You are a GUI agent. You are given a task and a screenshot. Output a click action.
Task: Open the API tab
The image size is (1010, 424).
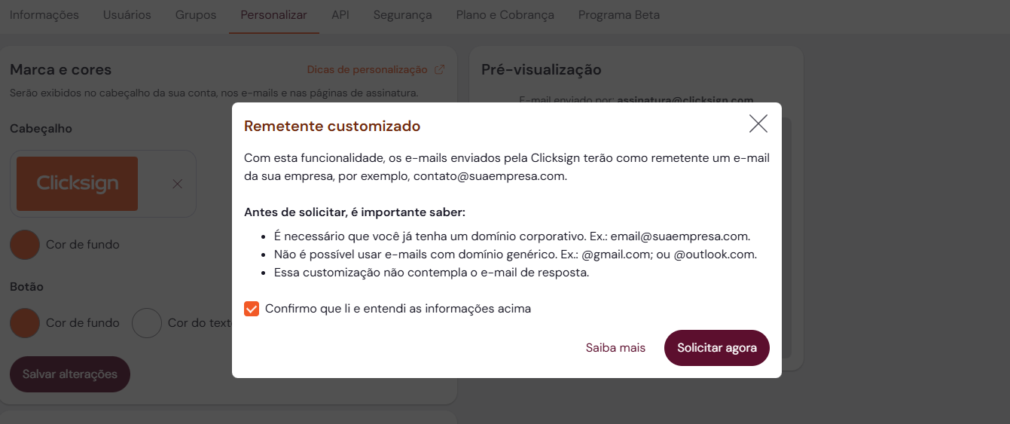tap(340, 15)
